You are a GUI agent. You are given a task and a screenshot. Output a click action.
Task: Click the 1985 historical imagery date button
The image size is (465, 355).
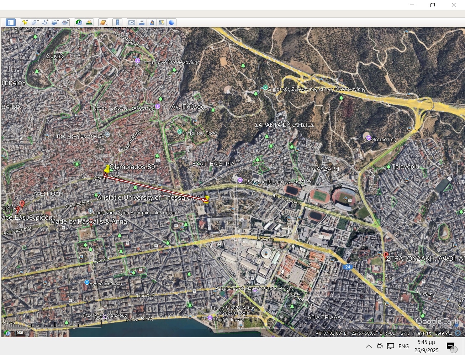pyautogui.click(x=19, y=333)
